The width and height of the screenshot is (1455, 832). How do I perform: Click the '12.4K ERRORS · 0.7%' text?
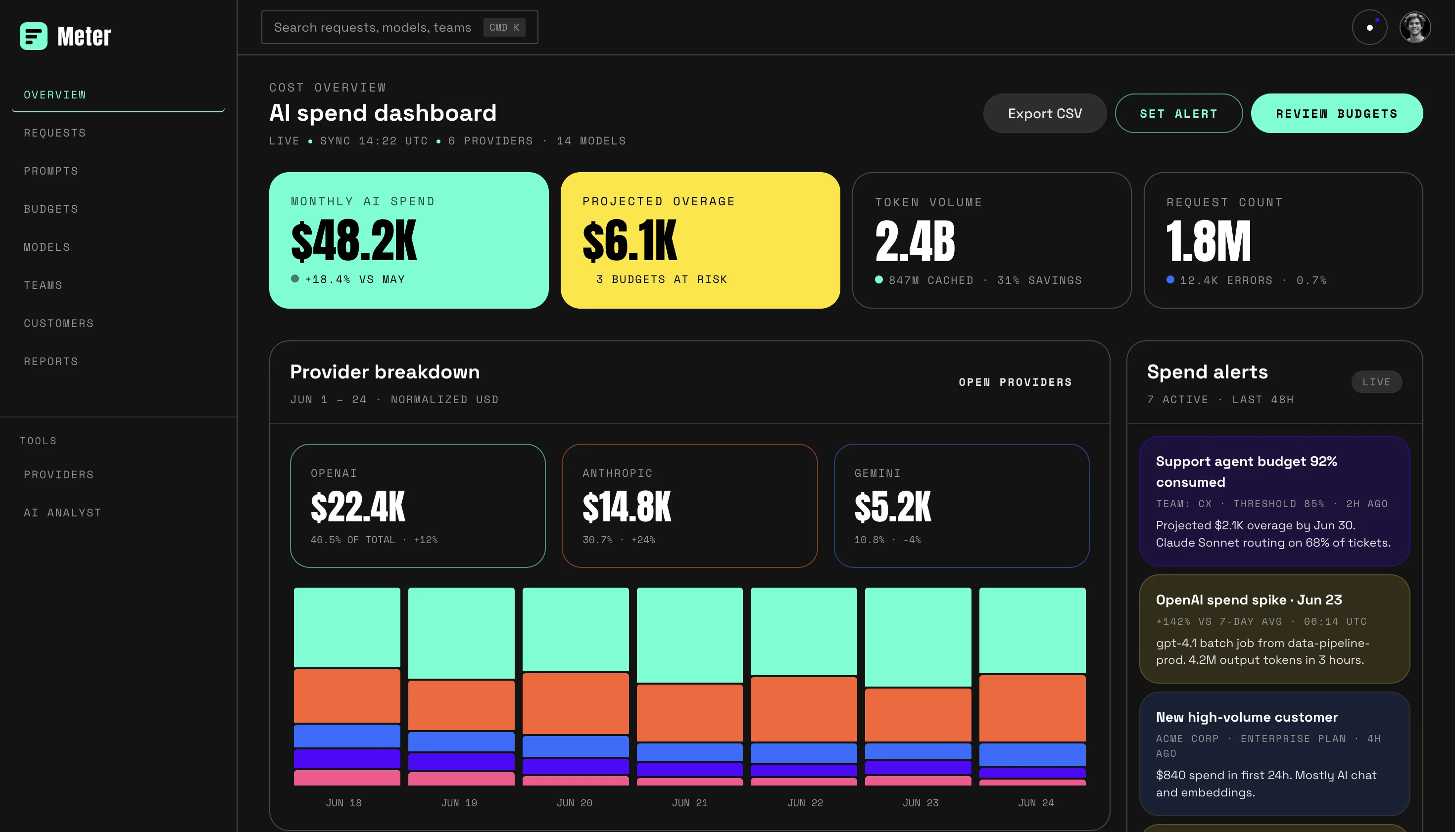click(x=1253, y=280)
